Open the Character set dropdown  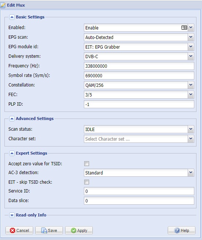coord(191,139)
